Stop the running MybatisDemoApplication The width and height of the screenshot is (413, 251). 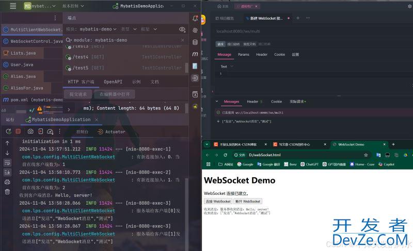click(18, 131)
